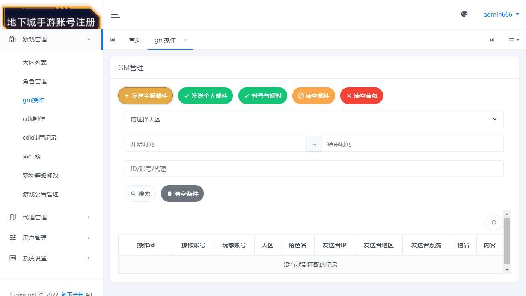Click the 角色名 column header
526x296 pixels.
(x=297, y=245)
